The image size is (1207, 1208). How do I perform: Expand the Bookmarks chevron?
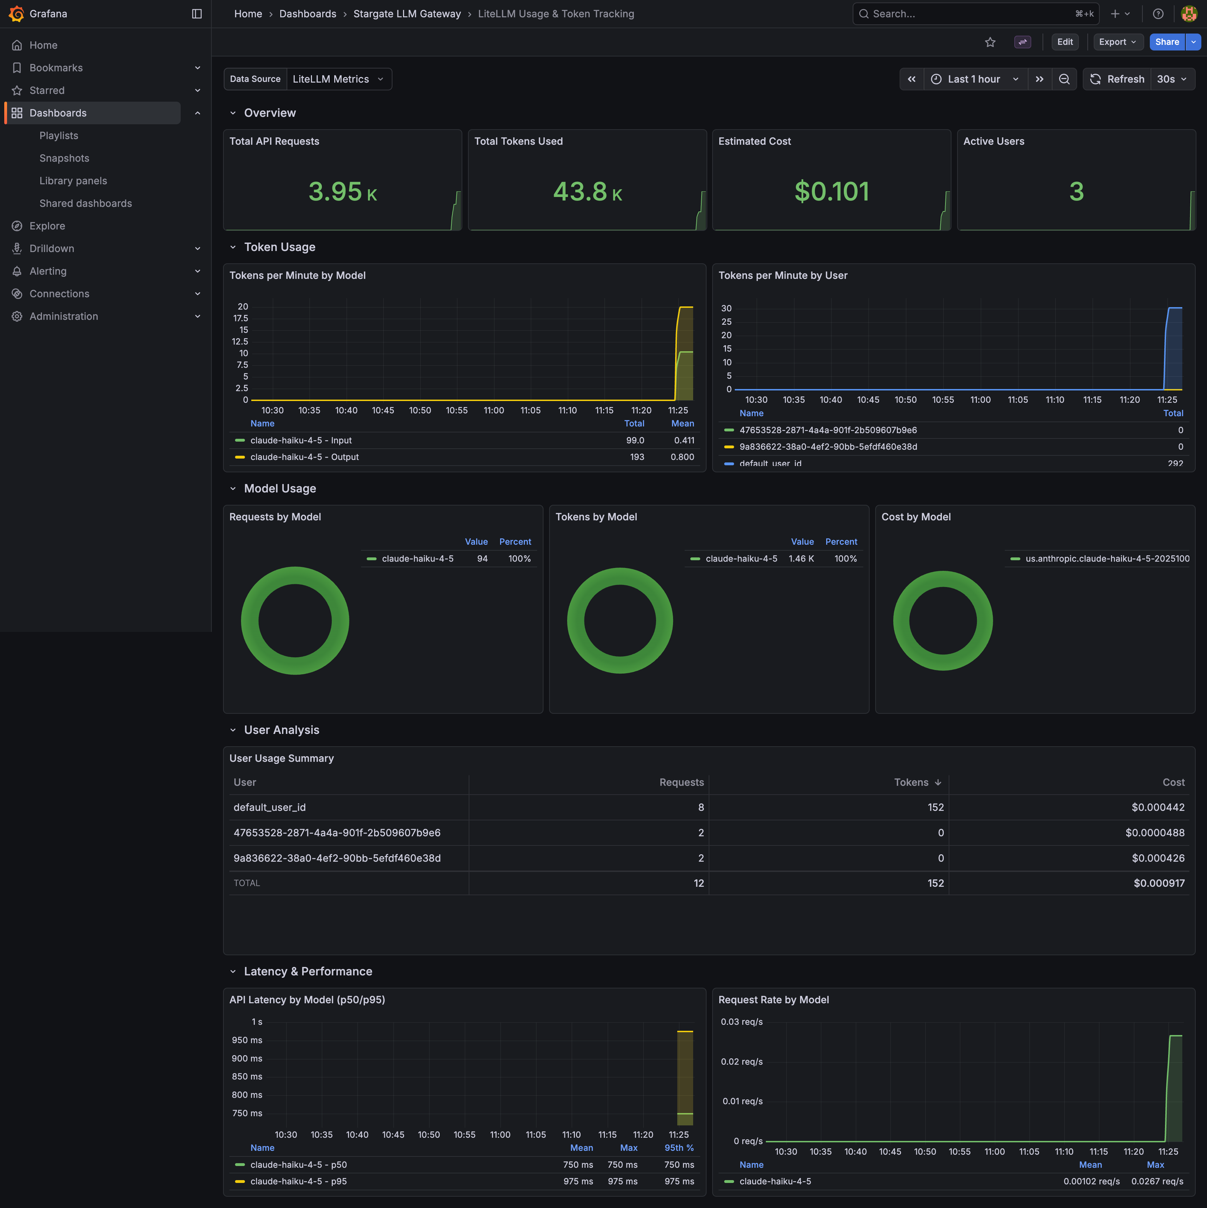pos(198,67)
